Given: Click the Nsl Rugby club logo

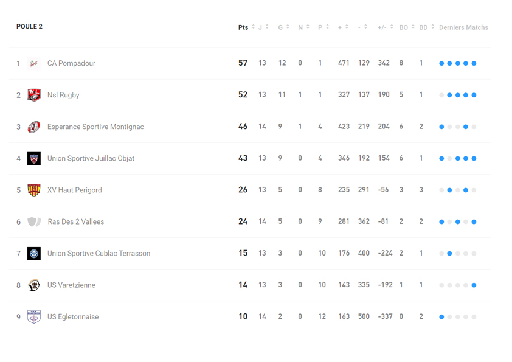Looking at the screenshot, I should click(x=34, y=95).
